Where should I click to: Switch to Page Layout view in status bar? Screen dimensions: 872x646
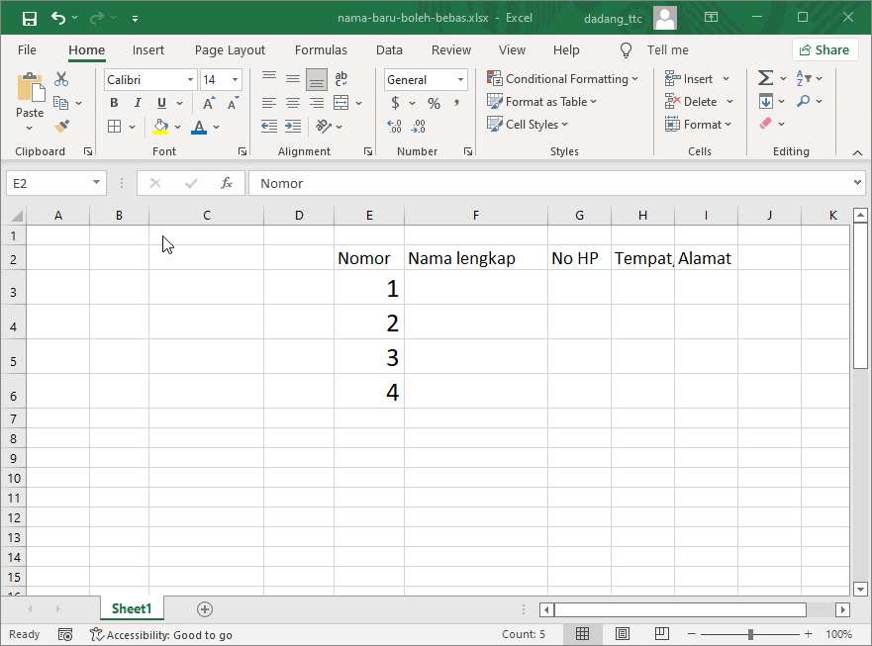(623, 634)
